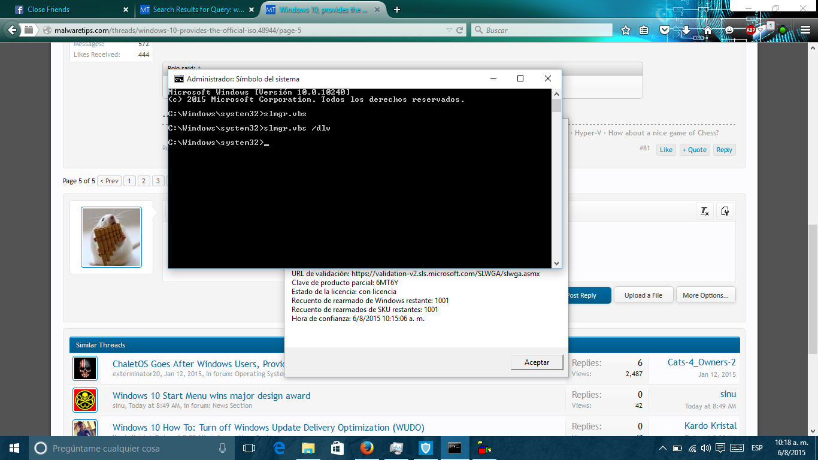Click the green circle extension icon
The width and height of the screenshot is (818, 460).
[x=782, y=30]
